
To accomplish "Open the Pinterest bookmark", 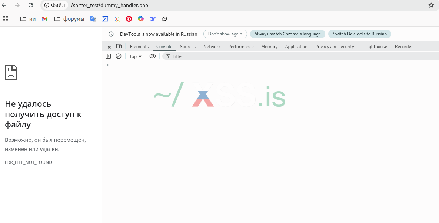I will [129, 19].
